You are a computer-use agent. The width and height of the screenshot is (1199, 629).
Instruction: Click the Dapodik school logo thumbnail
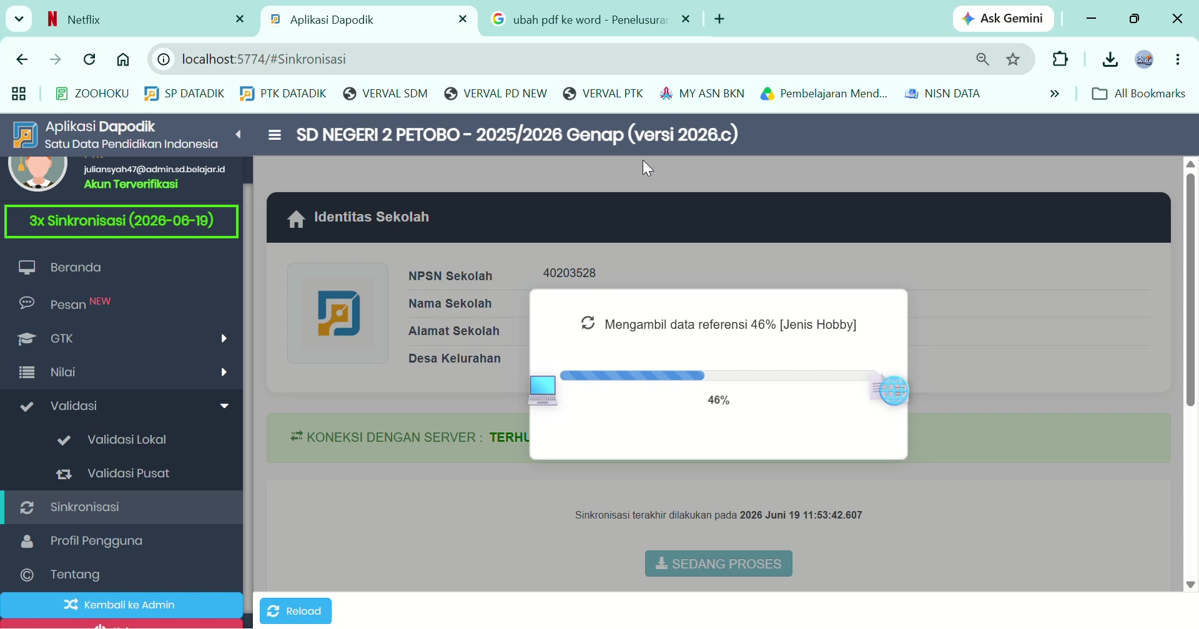[338, 313]
